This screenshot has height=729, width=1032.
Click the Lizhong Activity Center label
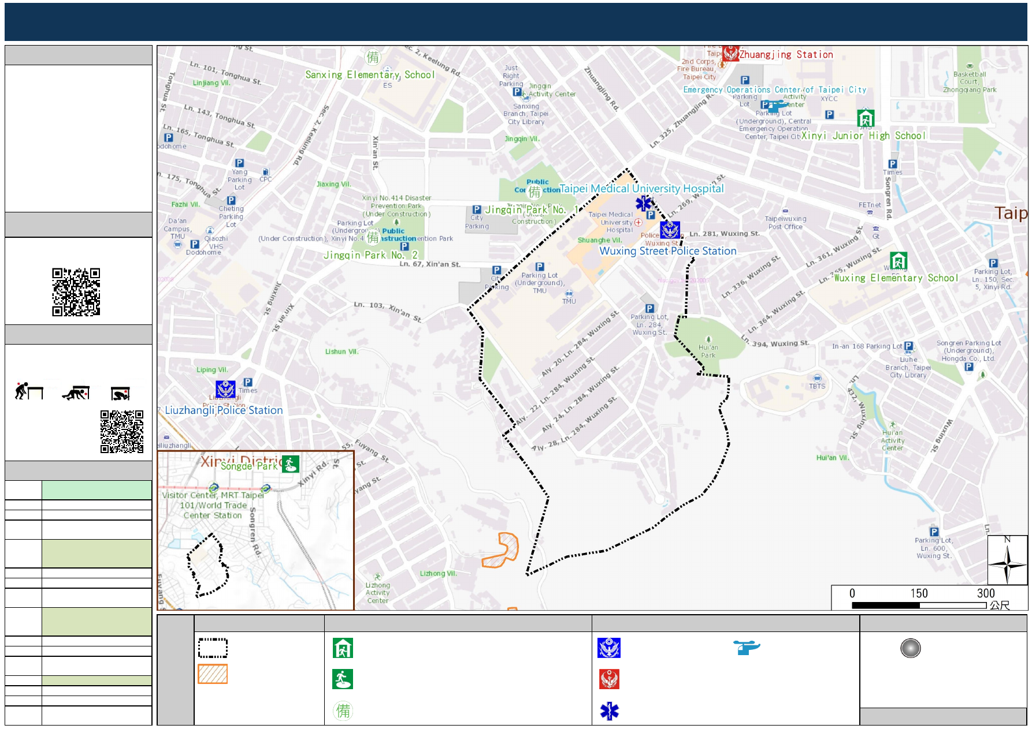(377, 592)
